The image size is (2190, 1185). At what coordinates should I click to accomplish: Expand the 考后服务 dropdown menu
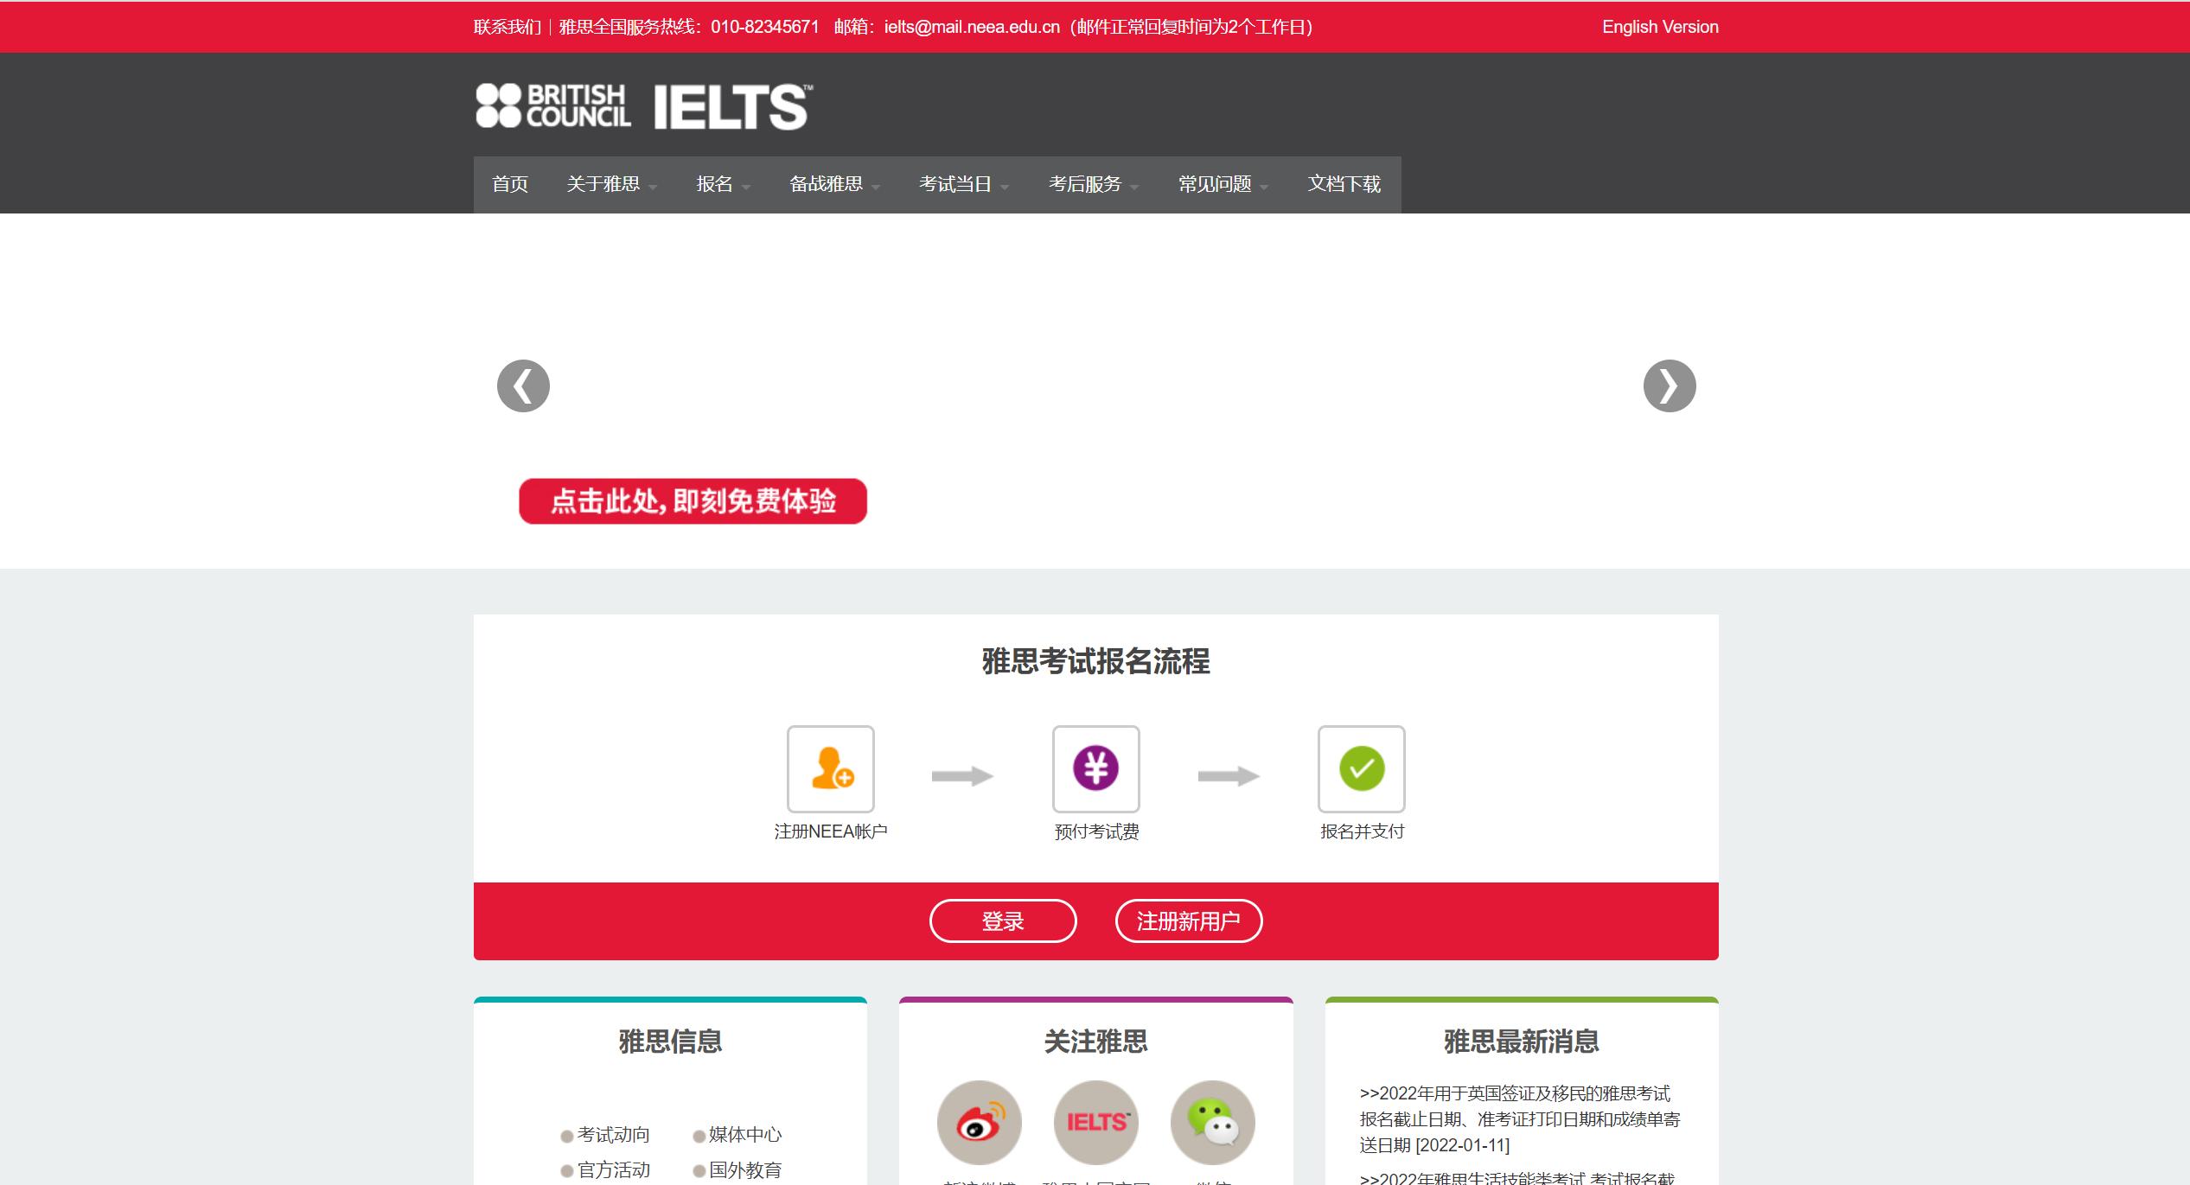pos(1086,184)
